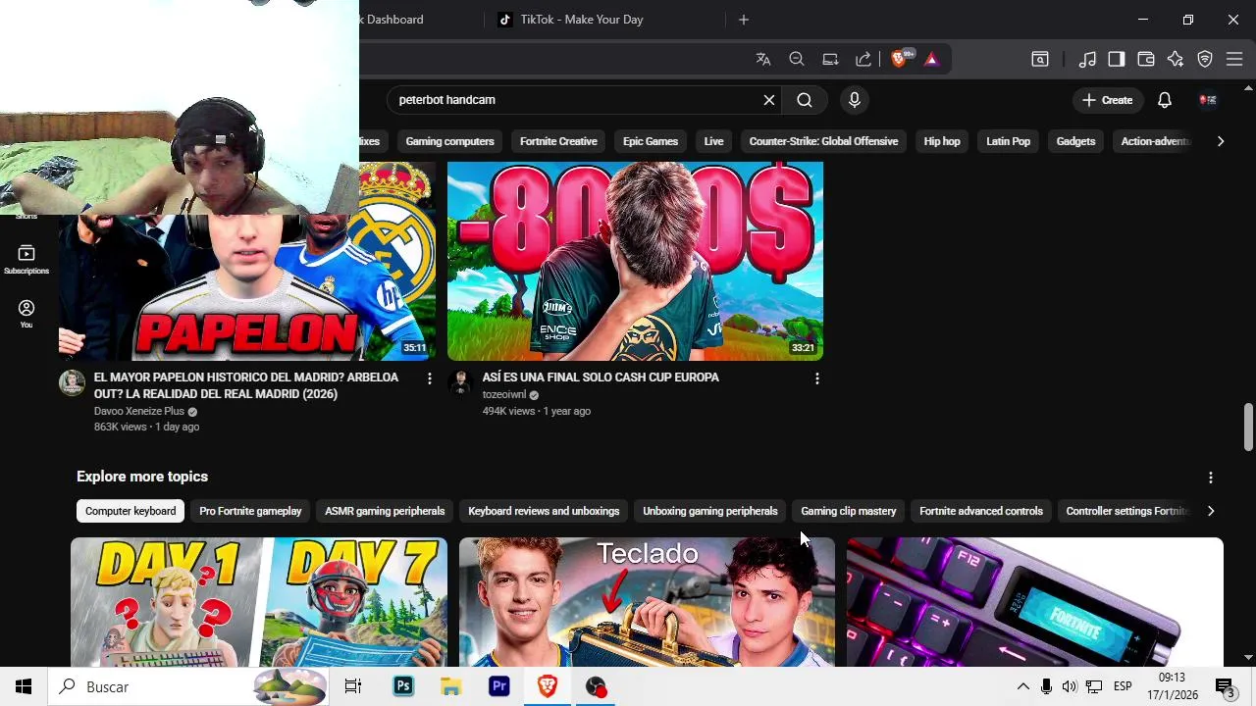Select the Gaming clip mastery topic chip
The width and height of the screenshot is (1256, 706).
point(849,511)
